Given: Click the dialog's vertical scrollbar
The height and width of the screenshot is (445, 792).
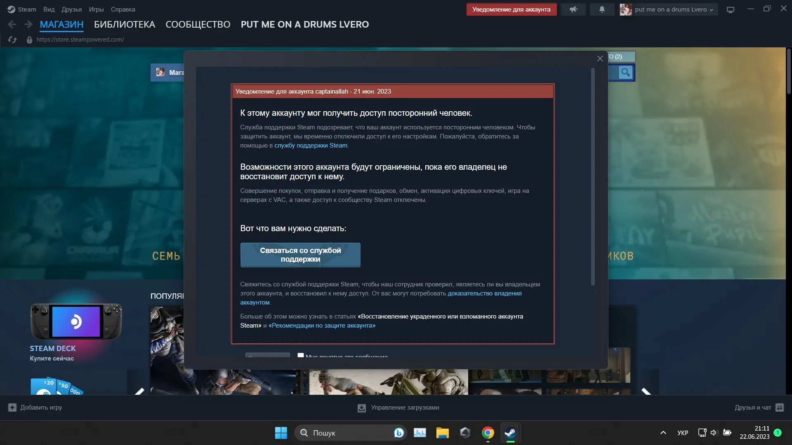Looking at the screenshot, I should coord(593,177).
